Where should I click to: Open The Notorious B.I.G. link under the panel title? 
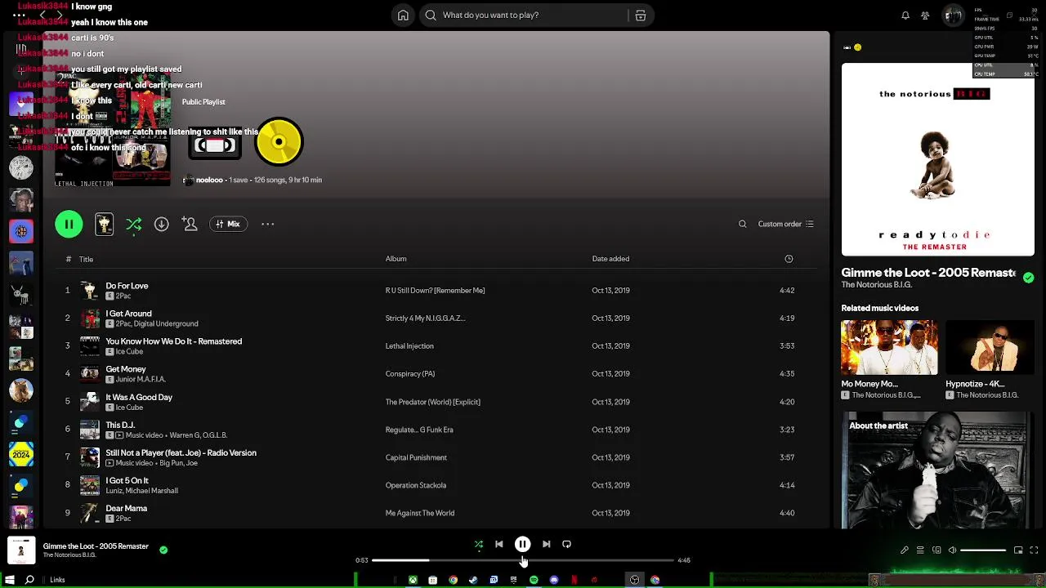(876, 285)
